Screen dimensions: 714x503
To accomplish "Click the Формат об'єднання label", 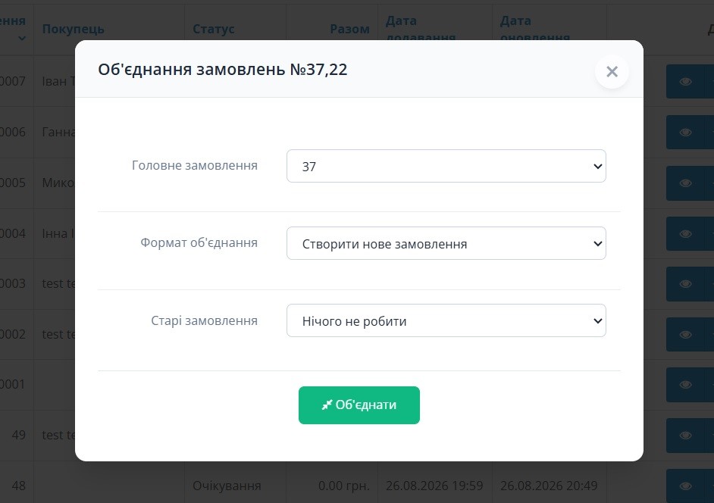I will tap(199, 242).
